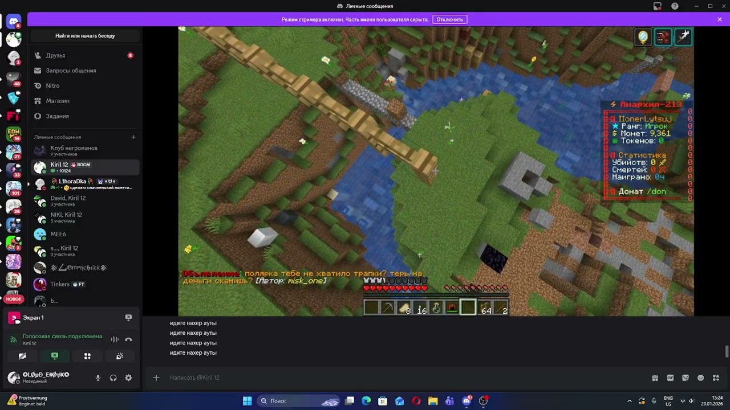Open the EDH server icon
The height and width of the screenshot is (410, 730).
click(x=14, y=134)
